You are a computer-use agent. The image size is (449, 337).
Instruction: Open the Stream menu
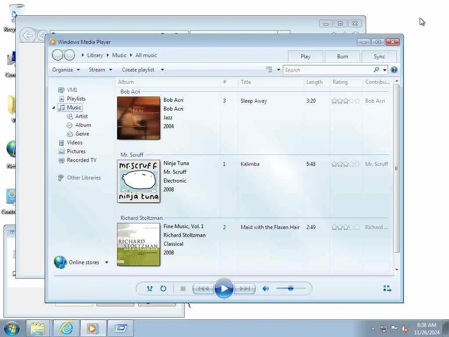[x=100, y=70]
